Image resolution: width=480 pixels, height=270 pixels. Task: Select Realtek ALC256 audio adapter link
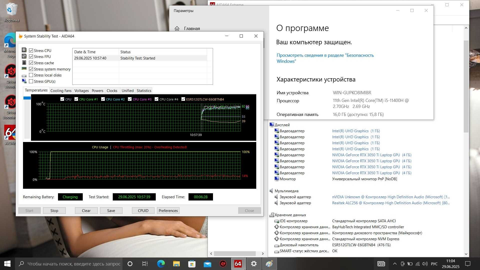391,203
